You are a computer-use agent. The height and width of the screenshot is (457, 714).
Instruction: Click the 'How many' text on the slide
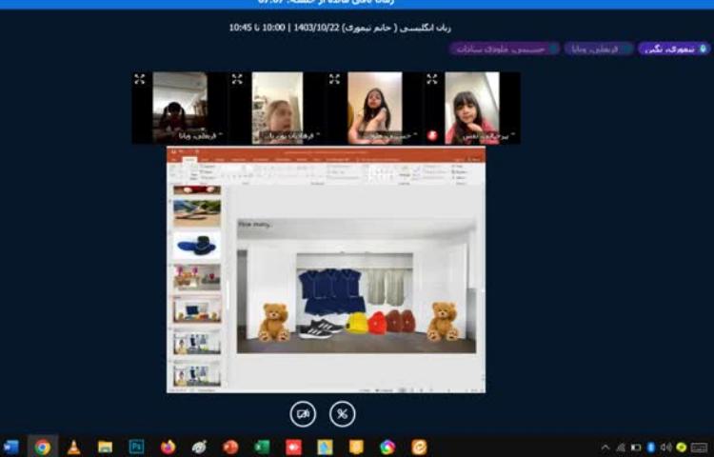255,224
